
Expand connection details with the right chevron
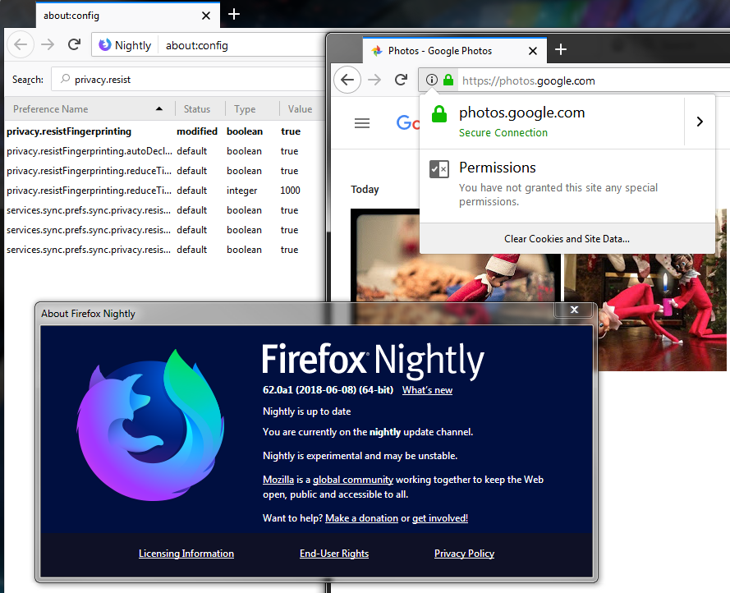[x=700, y=122]
